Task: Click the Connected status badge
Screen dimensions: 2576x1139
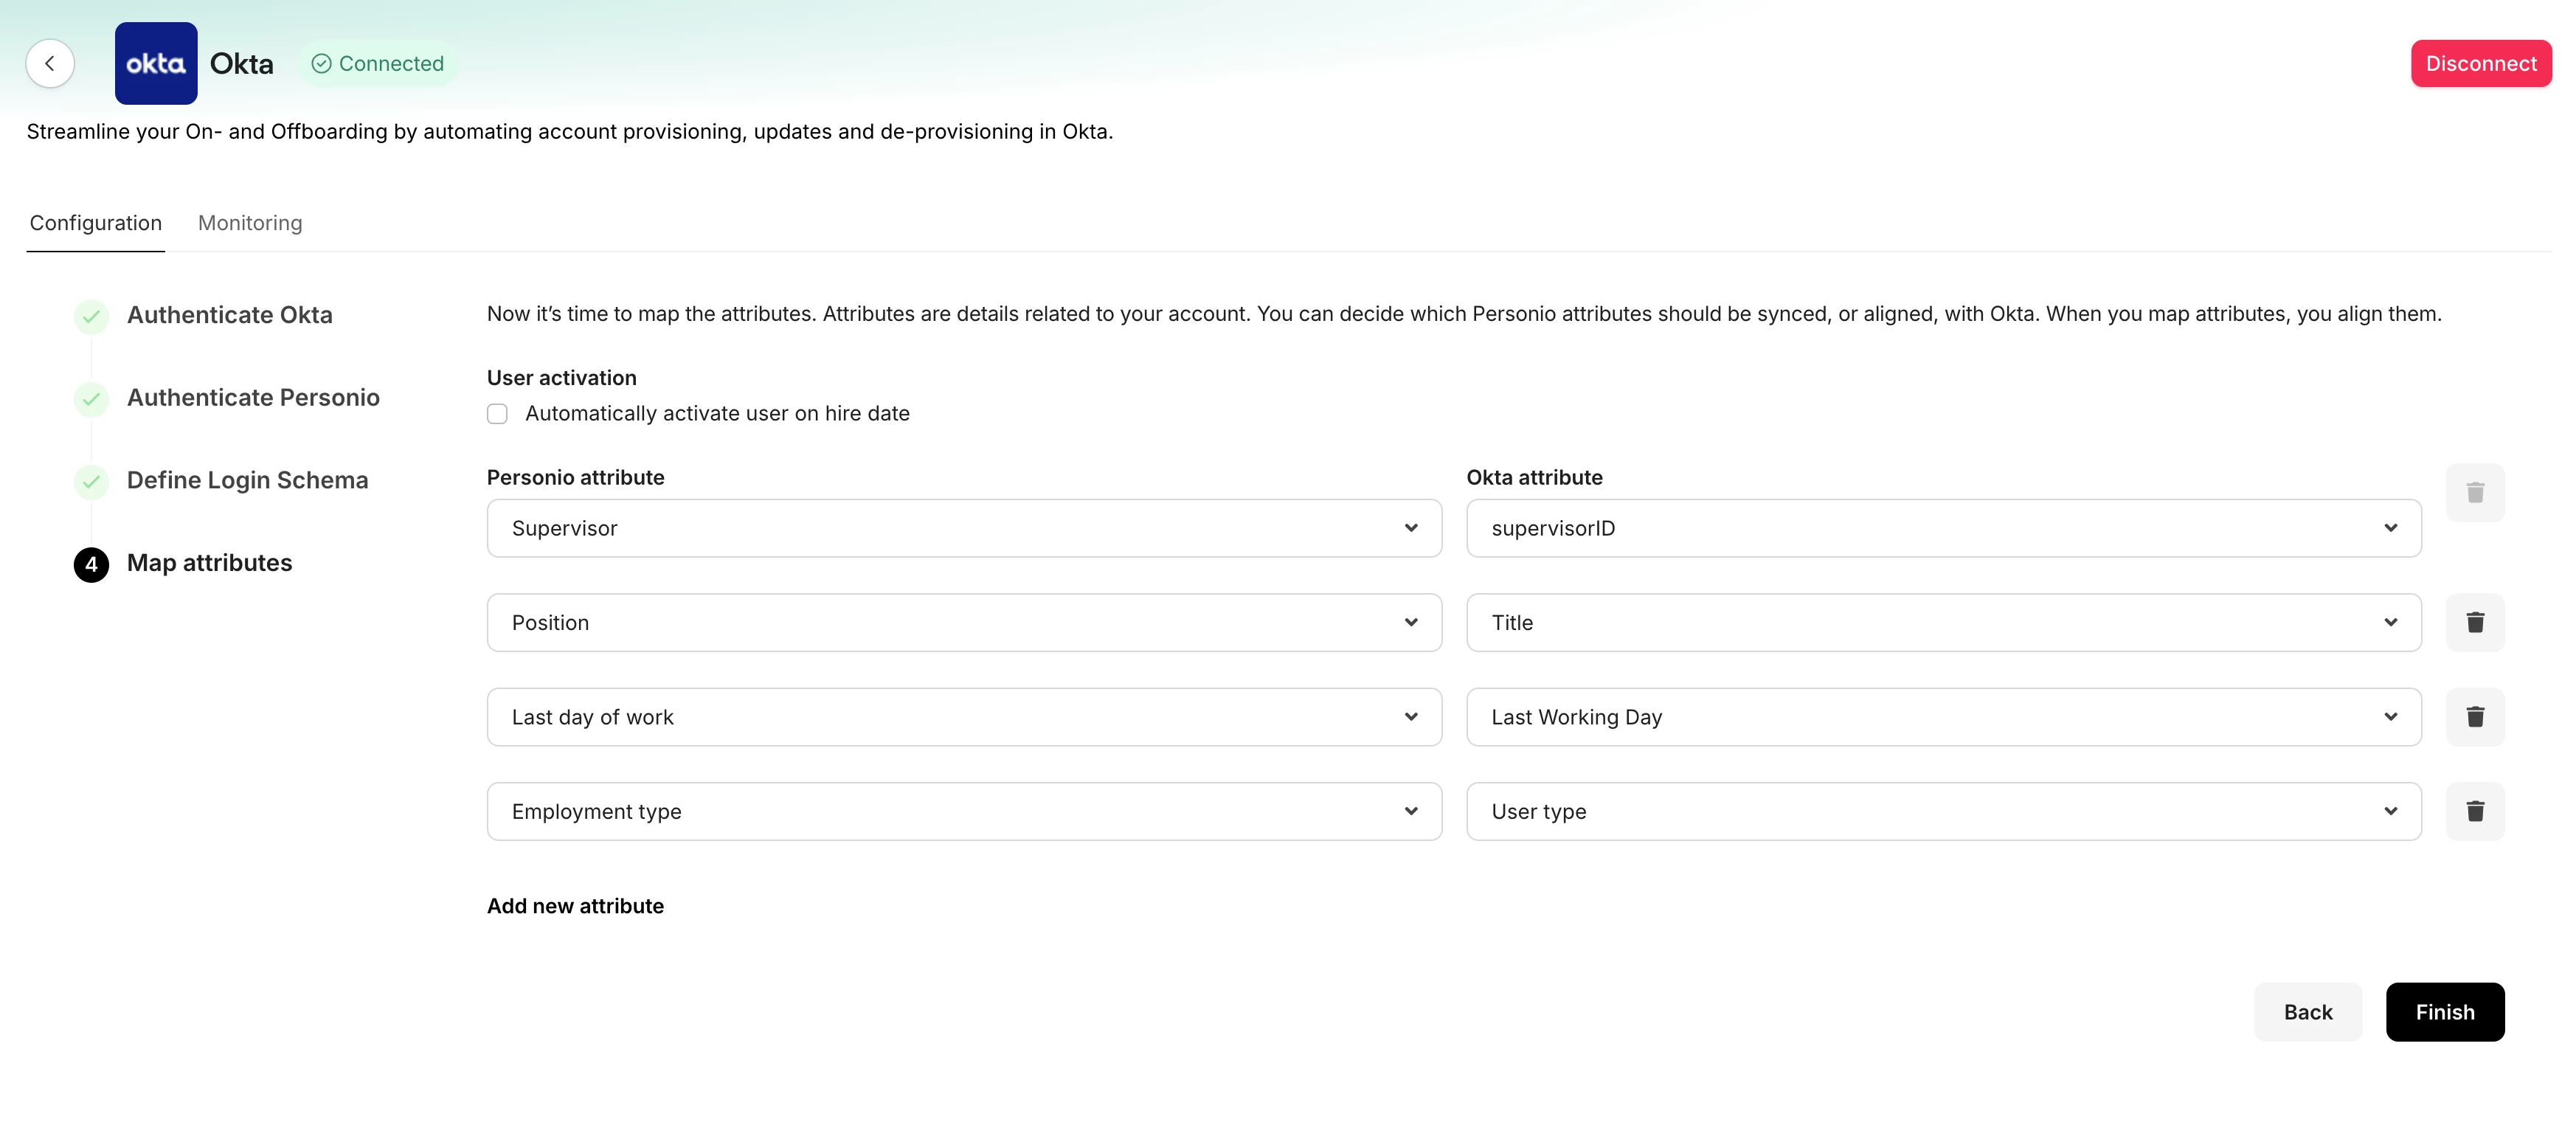Action: click(378, 63)
